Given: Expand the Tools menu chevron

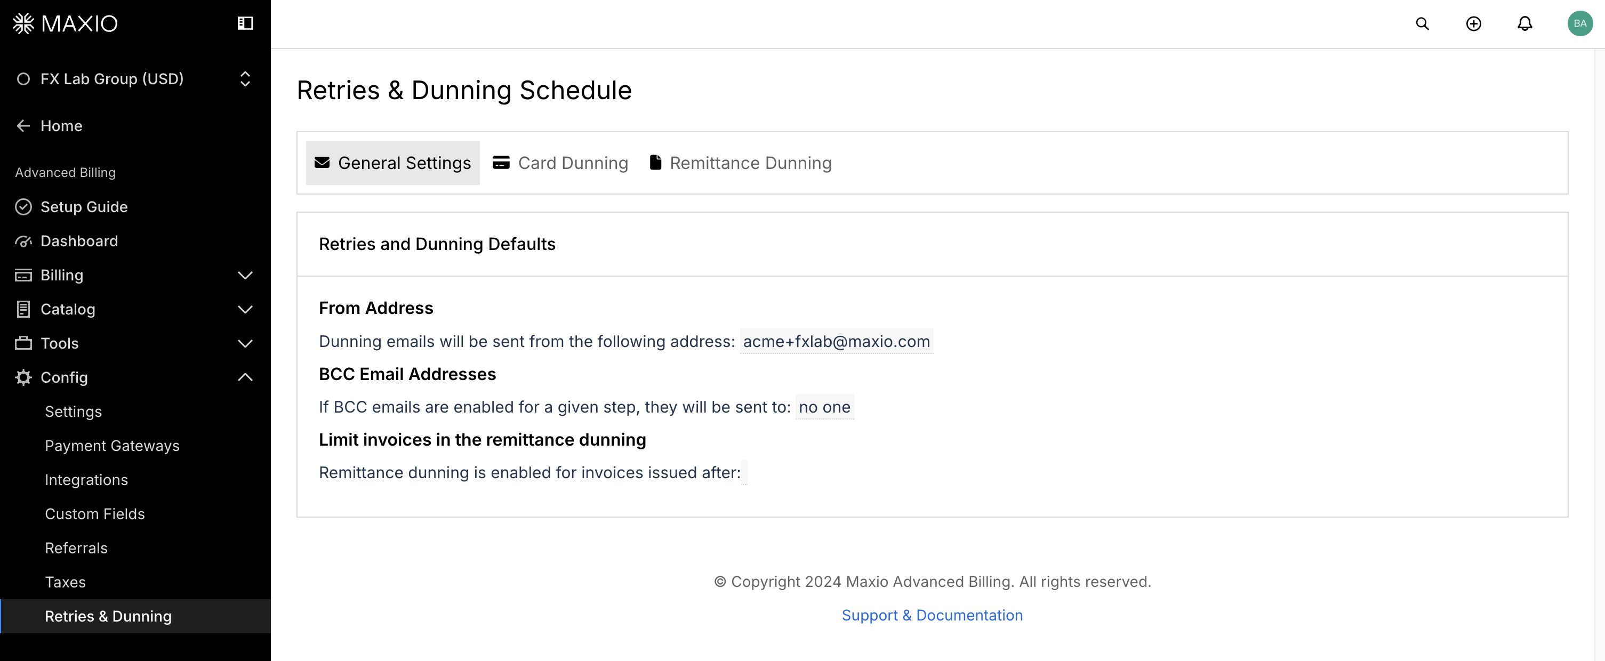Looking at the screenshot, I should 245,343.
